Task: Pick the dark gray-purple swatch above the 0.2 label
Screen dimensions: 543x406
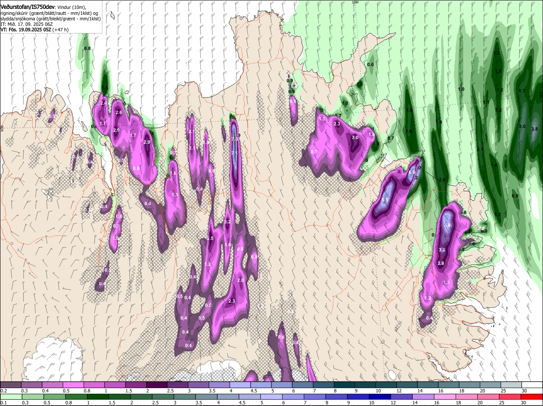Action: [x=11, y=384]
